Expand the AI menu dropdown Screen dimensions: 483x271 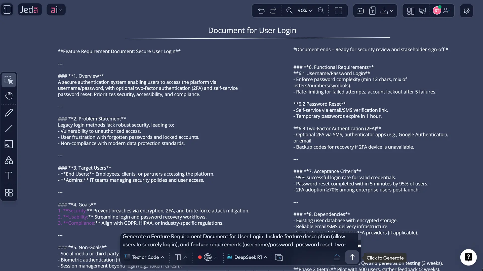tap(56, 10)
